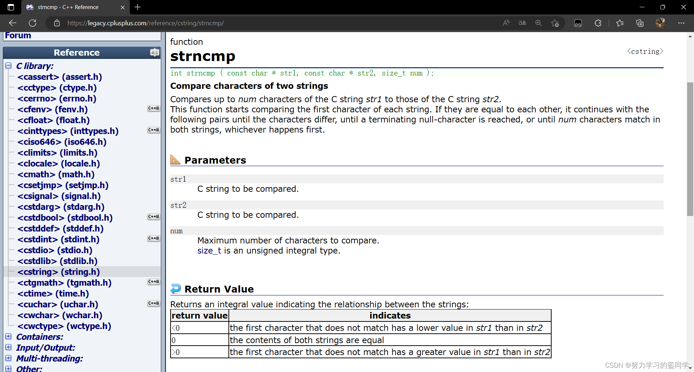
Task: Open <clocale> (locale.h) reference
Action: click(59, 164)
